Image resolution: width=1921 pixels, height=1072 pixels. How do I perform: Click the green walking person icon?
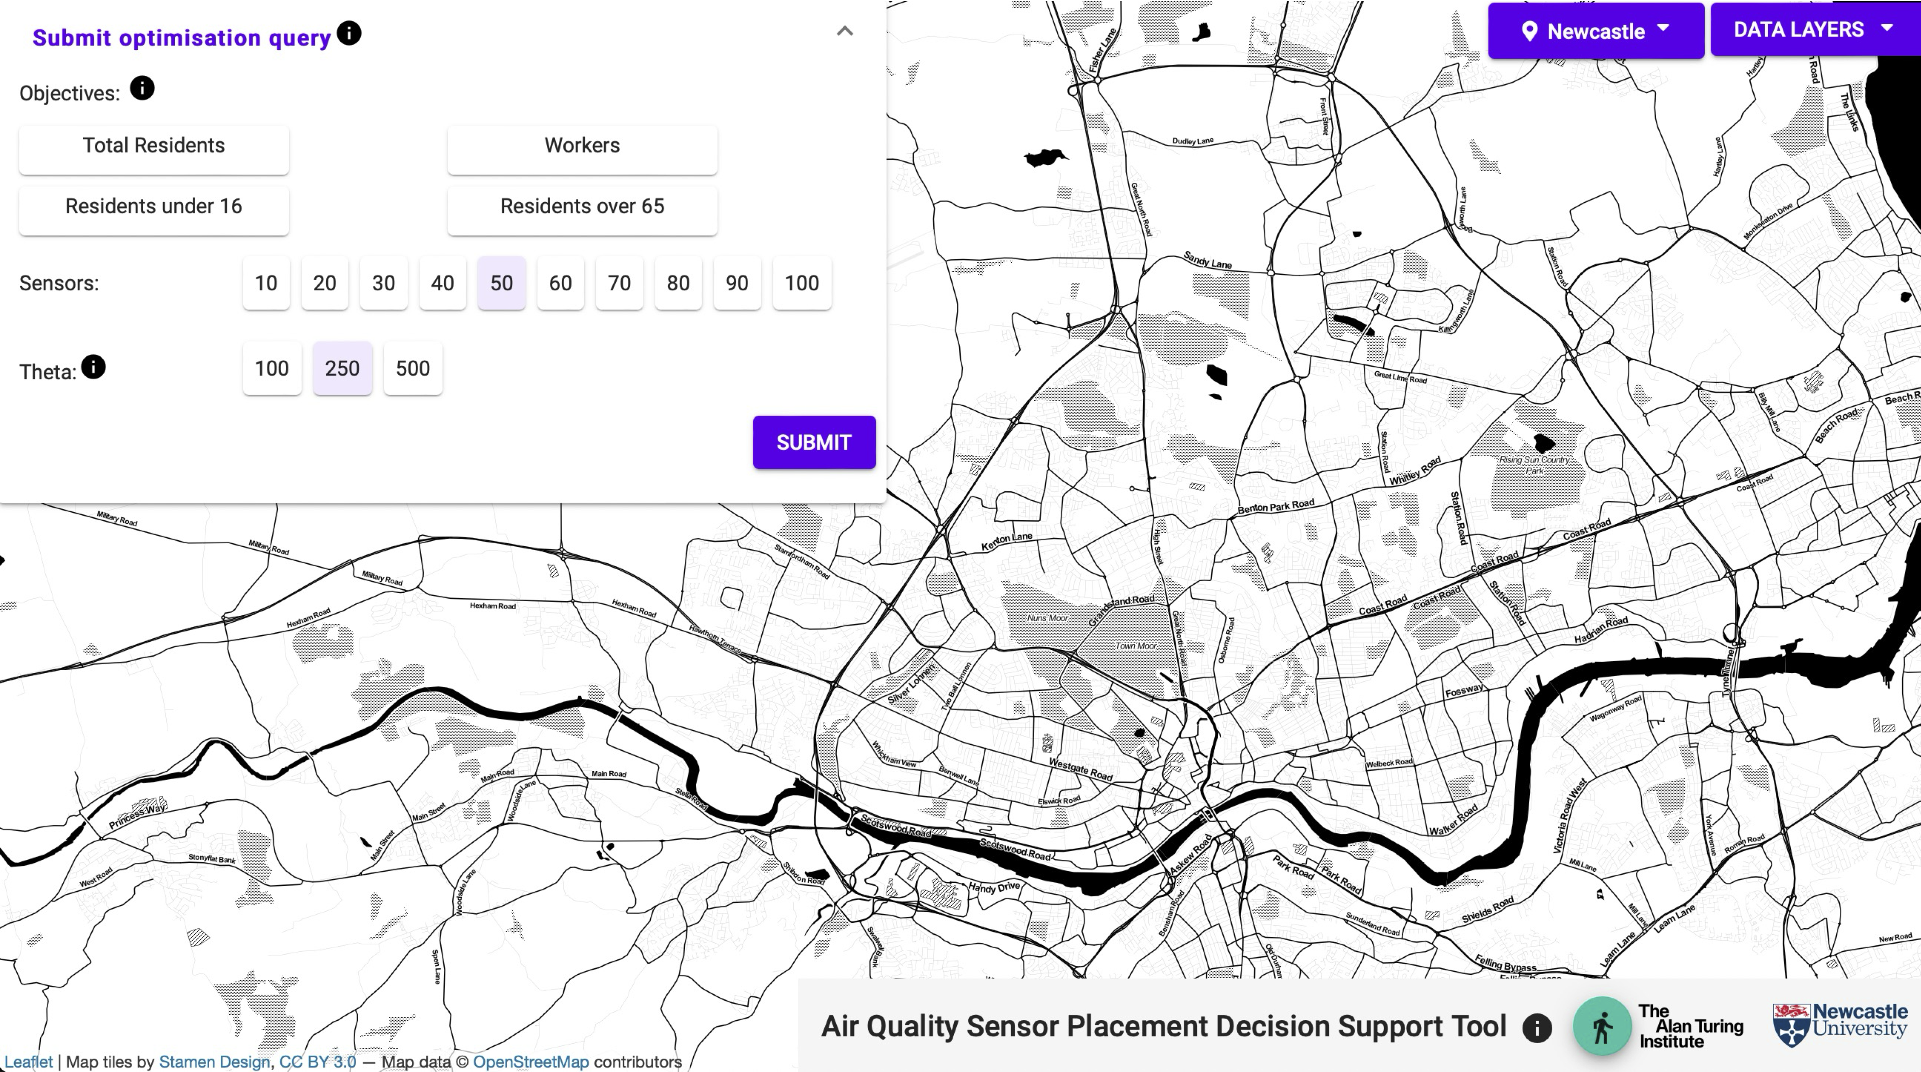pyautogui.click(x=1602, y=1026)
